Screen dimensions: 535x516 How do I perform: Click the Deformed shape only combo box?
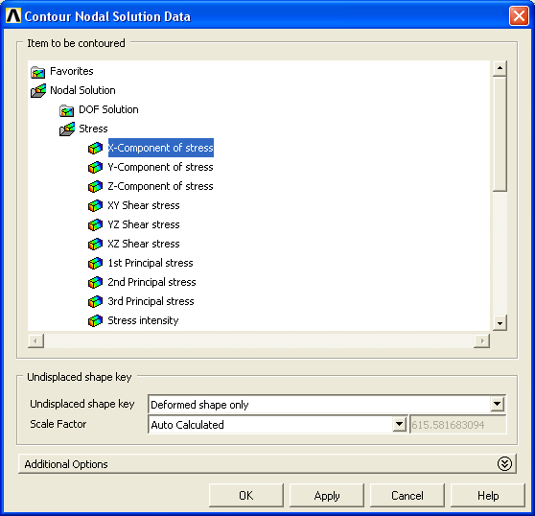(327, 404)
